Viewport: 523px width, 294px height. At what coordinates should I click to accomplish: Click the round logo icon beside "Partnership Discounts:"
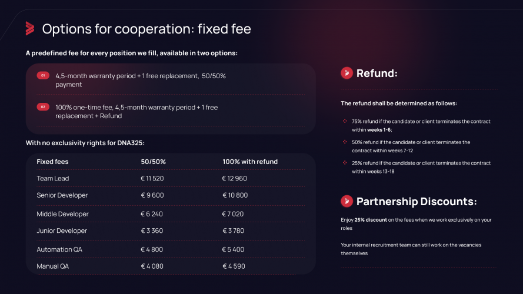point(347,201)
